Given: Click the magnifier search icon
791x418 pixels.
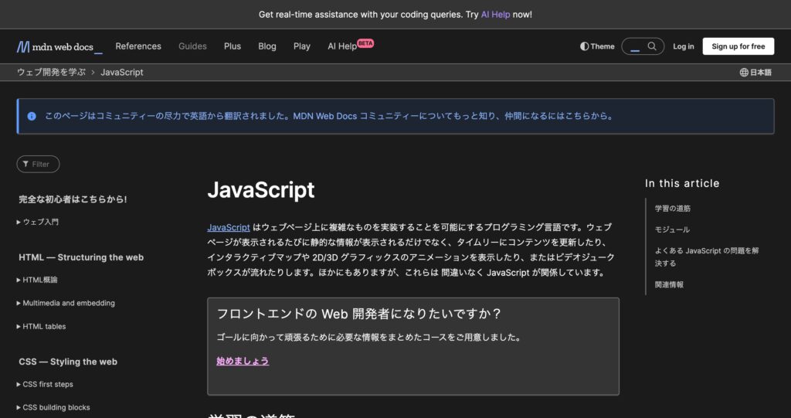Looking at the screenshot, I should tap(653, 46).
